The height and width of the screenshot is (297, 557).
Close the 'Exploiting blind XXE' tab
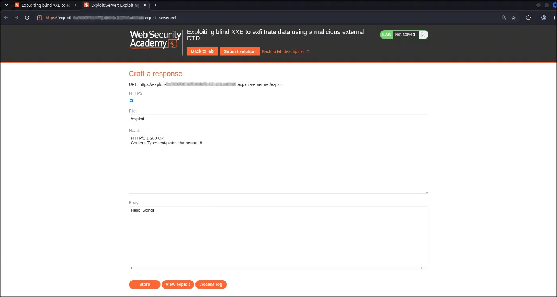pos(76,5)
